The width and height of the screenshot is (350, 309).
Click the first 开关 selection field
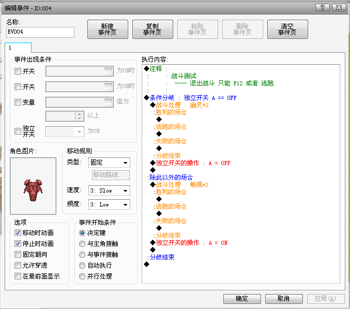[80, 71]
